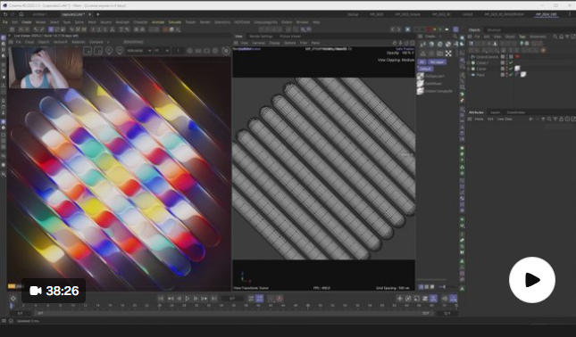Click the second square icon in Live Viewer toolbar
This screenshot has height=337, width=576.
point(97,51)
